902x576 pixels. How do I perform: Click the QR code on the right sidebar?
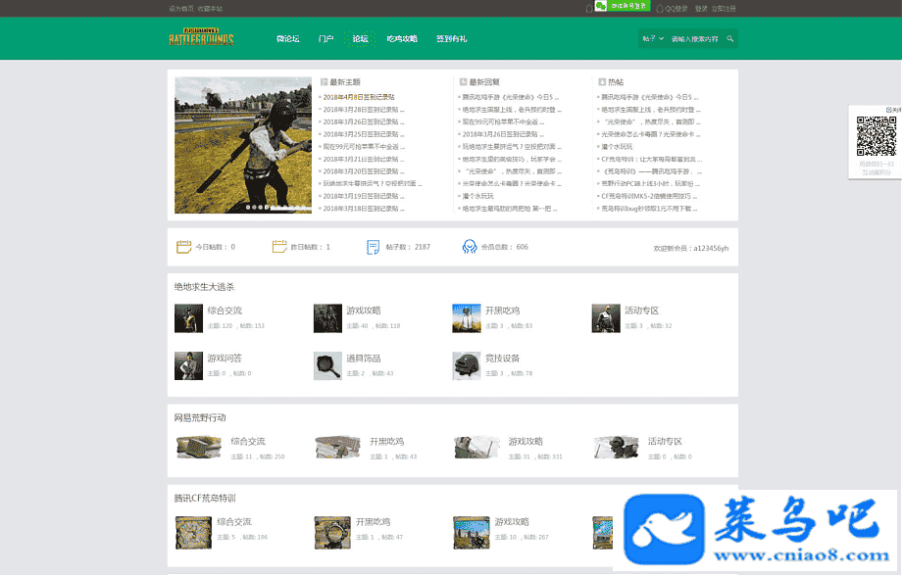pos(877,136)
